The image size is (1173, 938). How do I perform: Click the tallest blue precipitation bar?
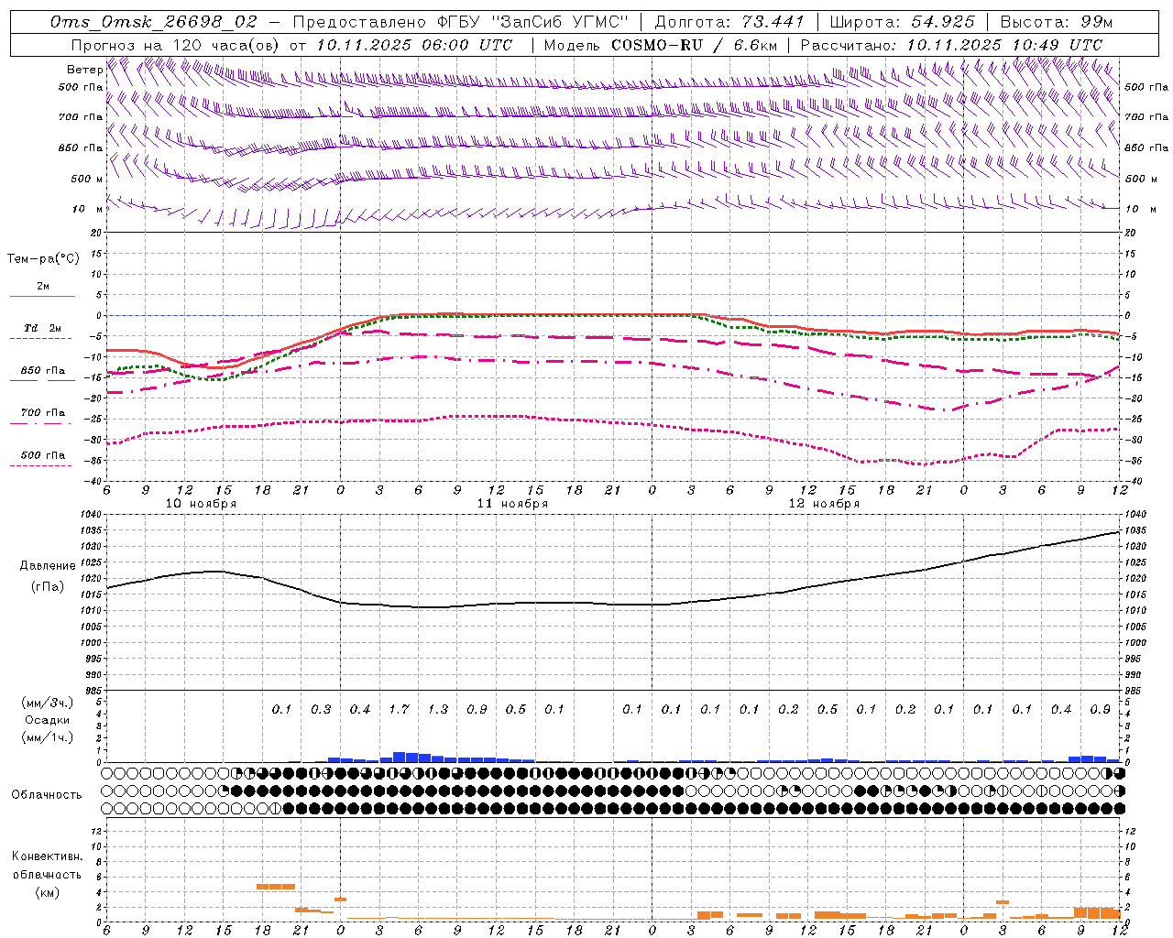(400, 758)
